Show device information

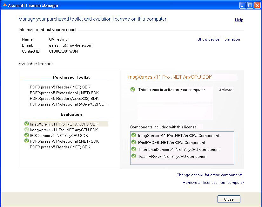click(218, 39)
